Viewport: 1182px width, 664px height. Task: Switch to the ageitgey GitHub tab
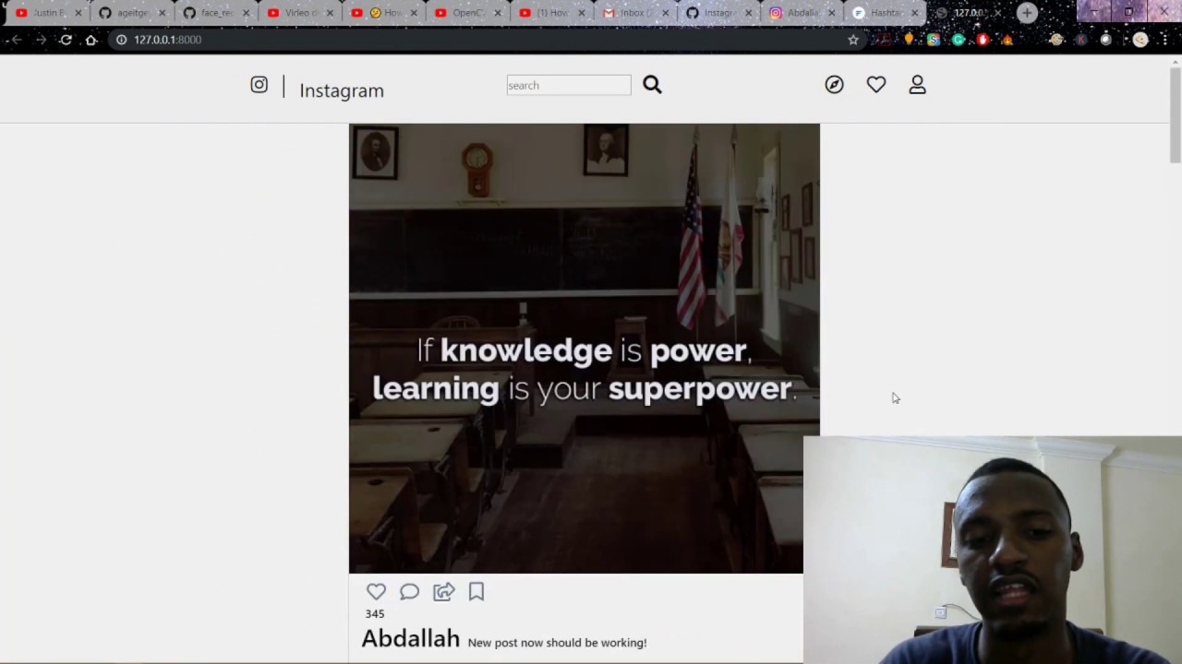[x=131, y=13]
